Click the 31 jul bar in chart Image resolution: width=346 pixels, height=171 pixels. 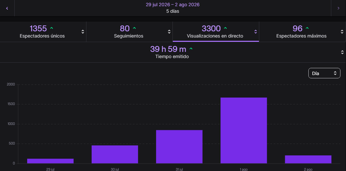point(179,147)
